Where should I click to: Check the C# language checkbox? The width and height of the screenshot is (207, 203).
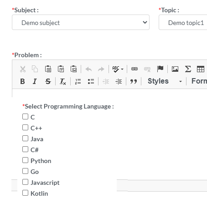pyautogui.click(x=25, y=149)
